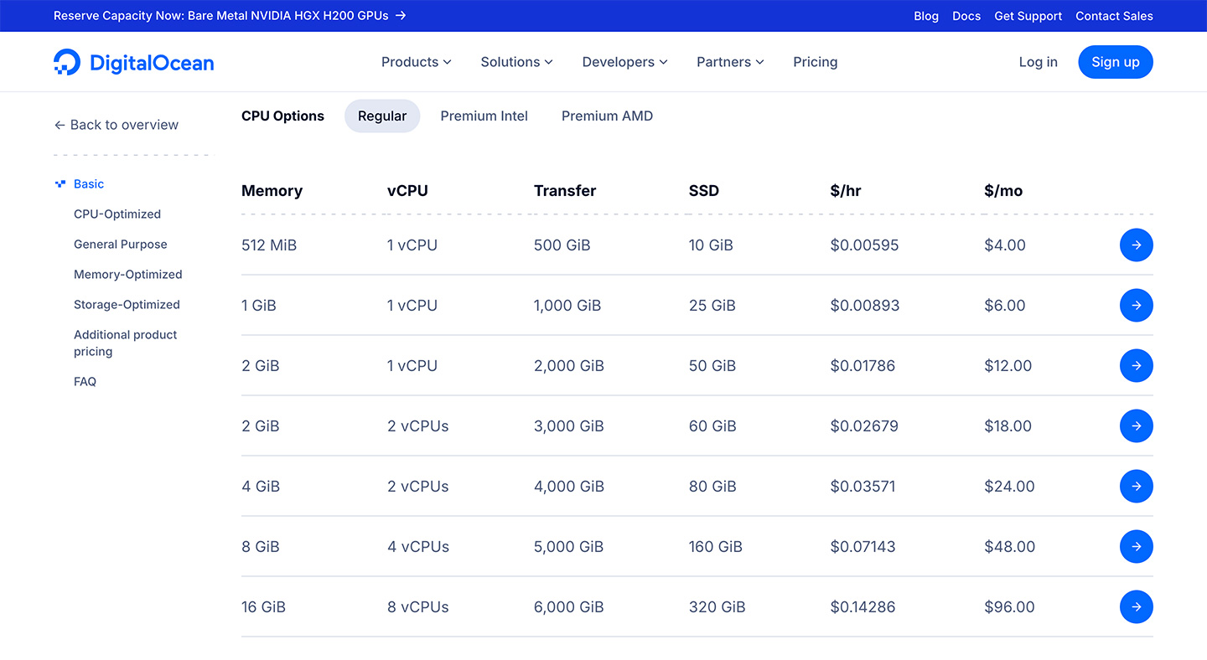This screenshot has height=660, width=1207.
Task: Click the $0.00595 hourly price
Action: pos(864,245)
